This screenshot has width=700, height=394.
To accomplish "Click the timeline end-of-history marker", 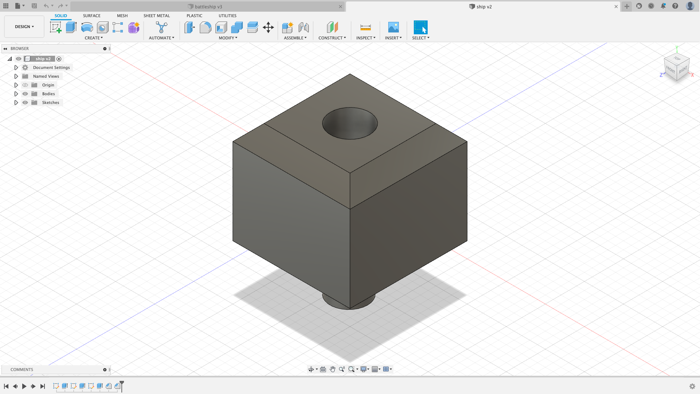I will pos(122,386).
